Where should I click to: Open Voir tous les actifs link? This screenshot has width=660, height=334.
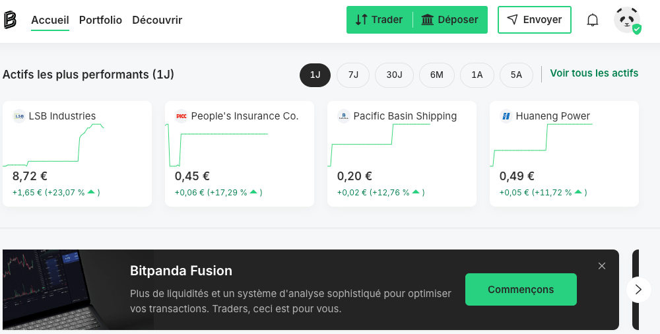(x=594, y=73)
